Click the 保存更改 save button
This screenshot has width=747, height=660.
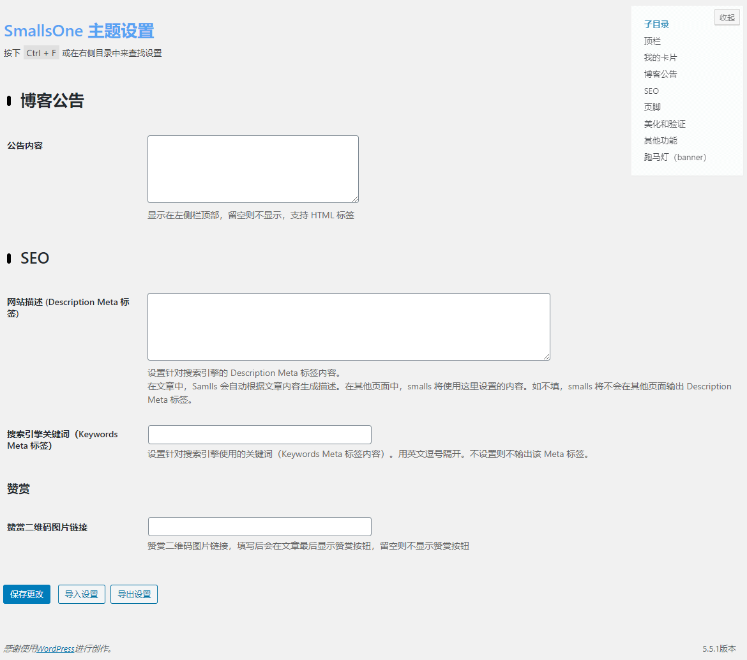26,594
